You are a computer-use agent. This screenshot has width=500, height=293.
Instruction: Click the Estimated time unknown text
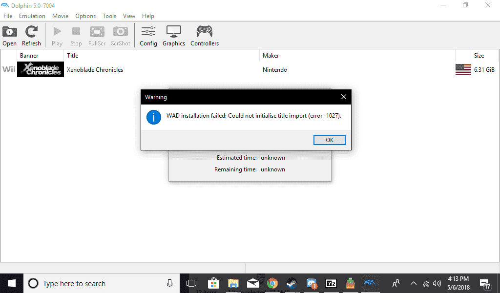[250, 158]
